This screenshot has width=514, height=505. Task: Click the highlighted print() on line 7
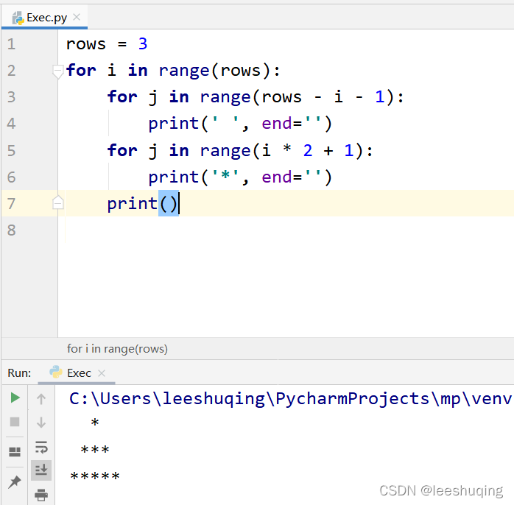(143, 203)
